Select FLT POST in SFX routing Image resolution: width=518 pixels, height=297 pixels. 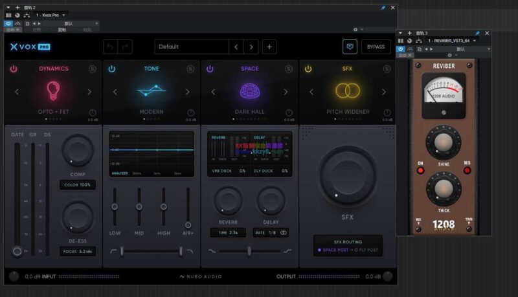366,250
